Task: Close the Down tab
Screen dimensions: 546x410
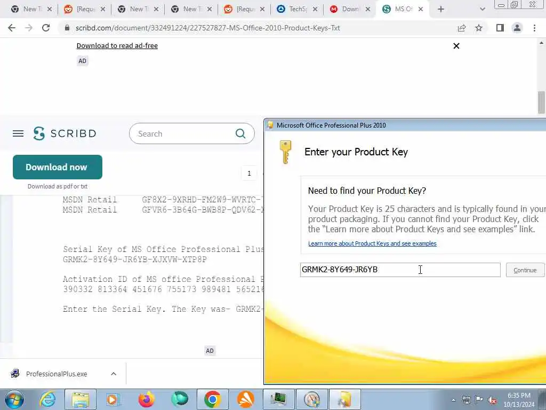Action: coord(368,9)
